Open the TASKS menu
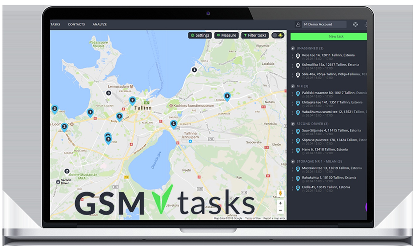The width and height of the screenshot is (417, 246). point(55,24)
